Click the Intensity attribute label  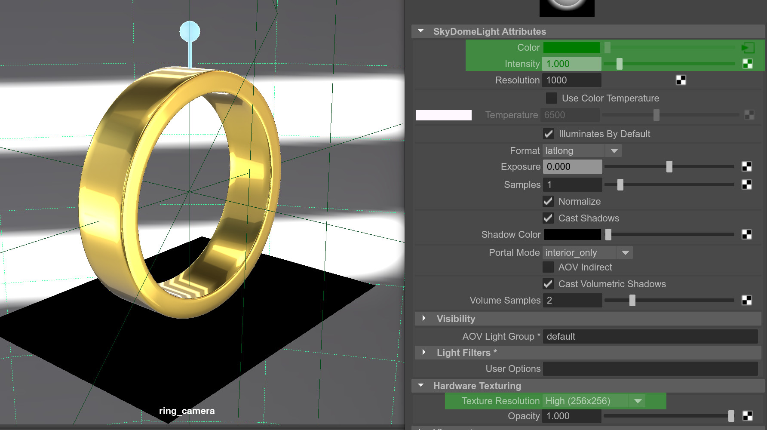(522, 64)
